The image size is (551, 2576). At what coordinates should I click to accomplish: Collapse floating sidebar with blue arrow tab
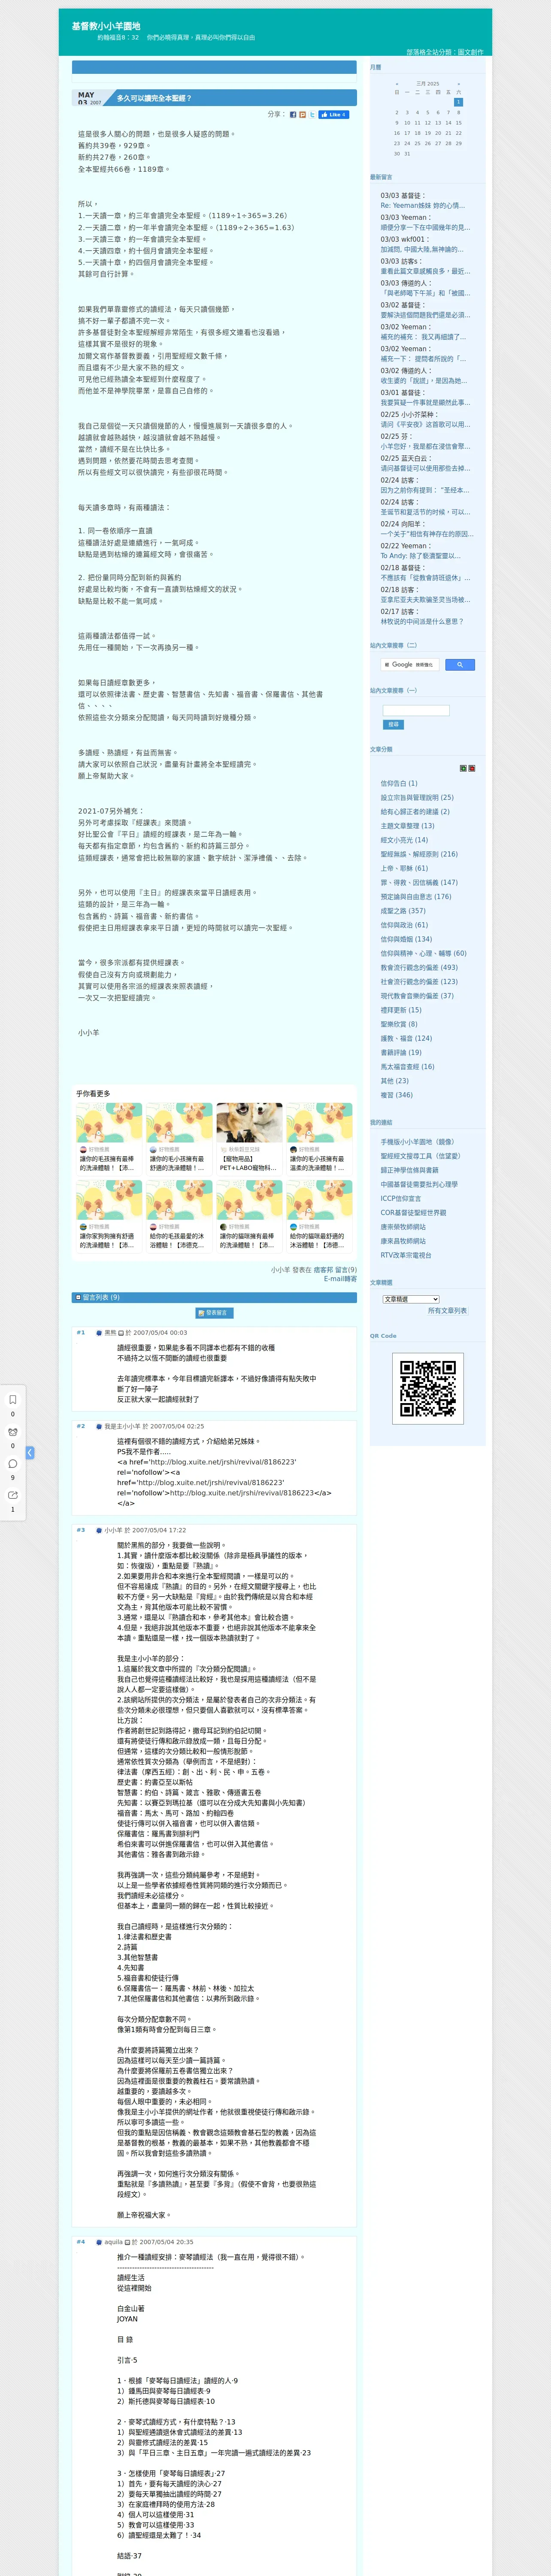pos(30,1452)
